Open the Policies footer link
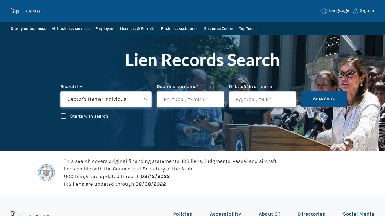The height and width of the screenshot is (216, 385). [x=183, y=214]
